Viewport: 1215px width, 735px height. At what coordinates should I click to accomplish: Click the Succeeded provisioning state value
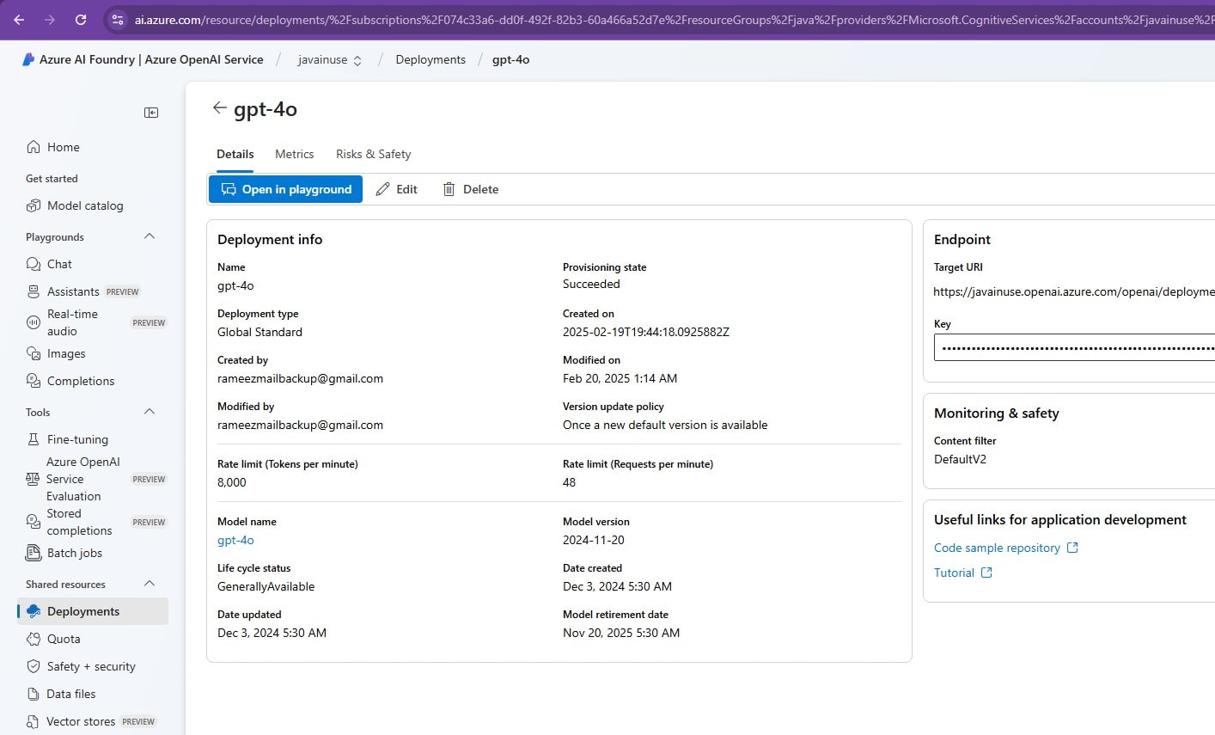[591, 284]
